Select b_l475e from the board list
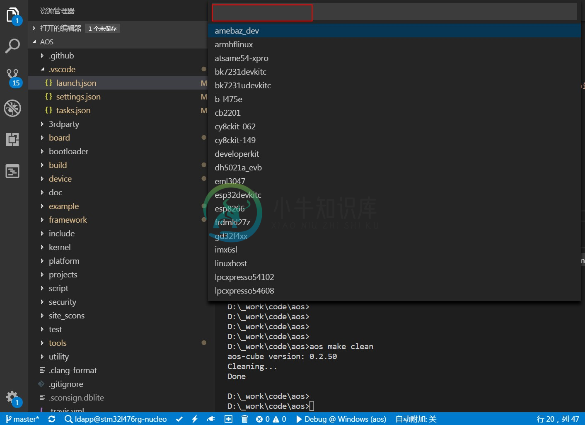The width and height of the screenshot is (585, 425). click(x=394, y=99)
